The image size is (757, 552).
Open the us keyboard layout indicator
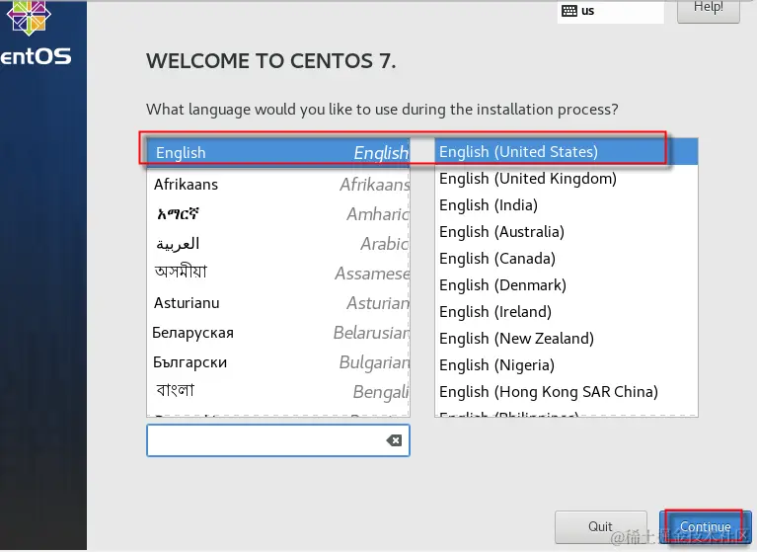click(x=610, y=11)
